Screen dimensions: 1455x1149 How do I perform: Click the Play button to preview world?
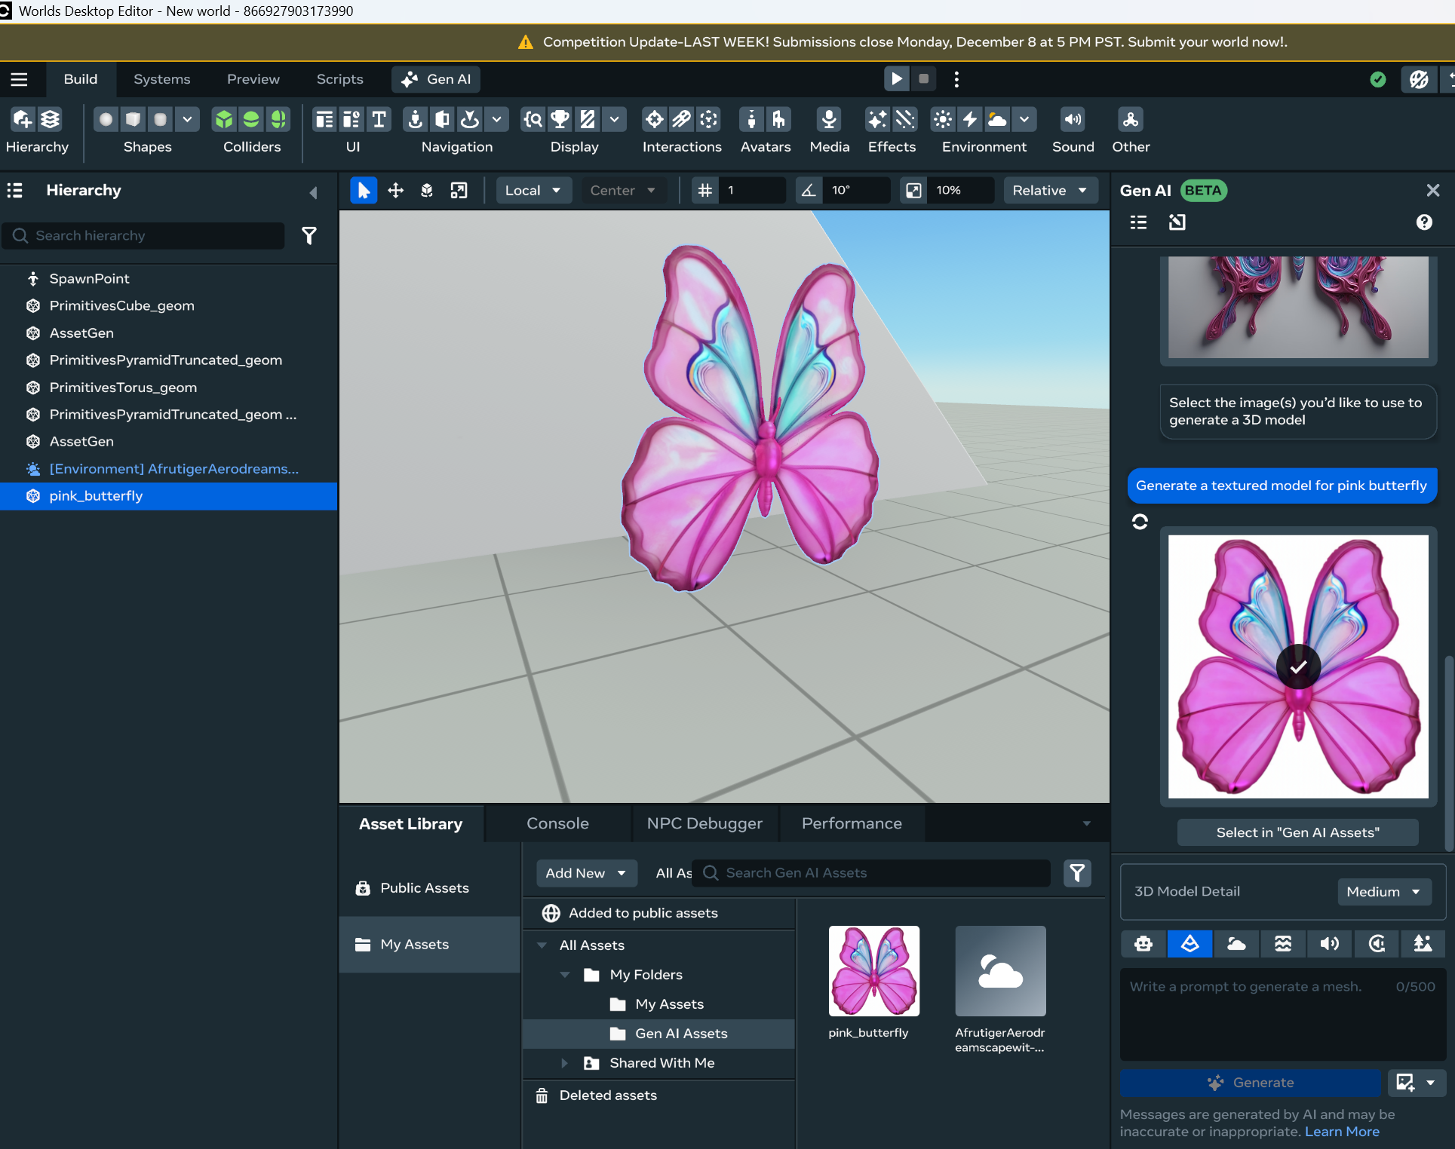coord(896,79)
